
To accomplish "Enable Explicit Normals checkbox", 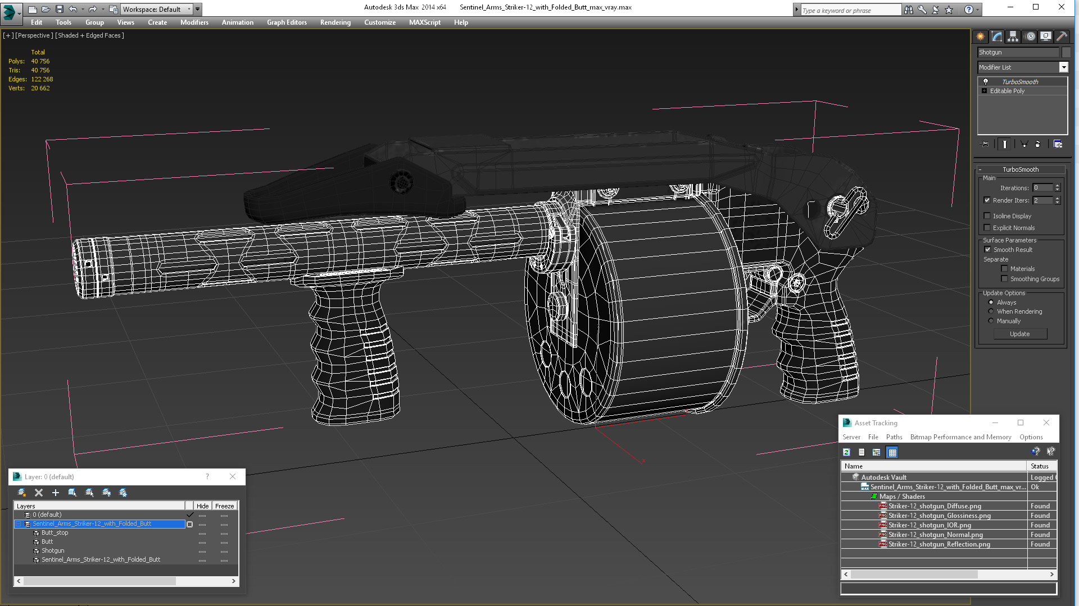I will (987, 228).
